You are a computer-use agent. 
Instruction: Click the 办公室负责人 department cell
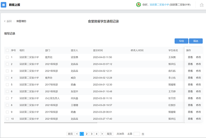coord(52,98)
